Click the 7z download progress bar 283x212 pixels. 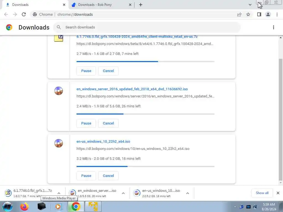(145, 62)
